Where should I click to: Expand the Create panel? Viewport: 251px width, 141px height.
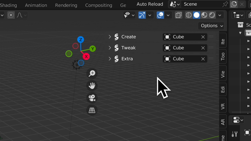[x=109, y=37]
